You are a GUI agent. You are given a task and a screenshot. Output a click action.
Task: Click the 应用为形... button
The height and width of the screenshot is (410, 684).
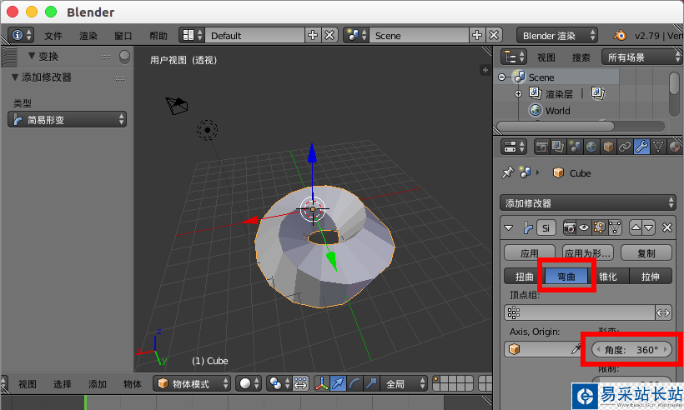(587, 252)
